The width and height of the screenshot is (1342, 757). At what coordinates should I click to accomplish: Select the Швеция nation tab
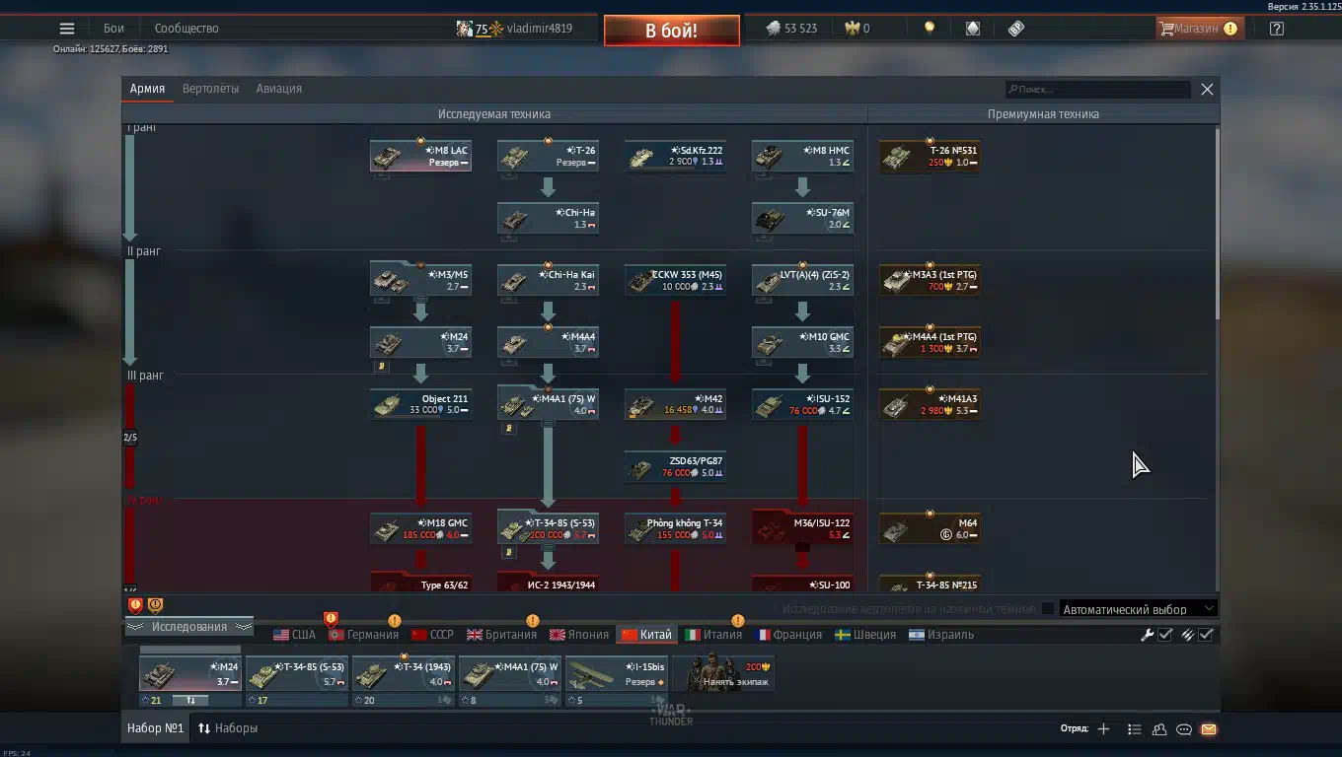coord(865,635)
